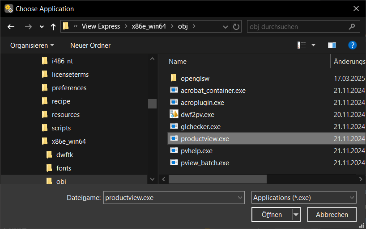Click the acrobat_container.exe filename
This screenshot has width=366, height=229.
click(x=213, y=91)
